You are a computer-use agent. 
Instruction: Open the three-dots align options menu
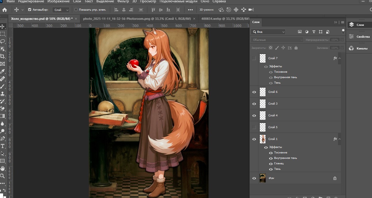[190, 9]
